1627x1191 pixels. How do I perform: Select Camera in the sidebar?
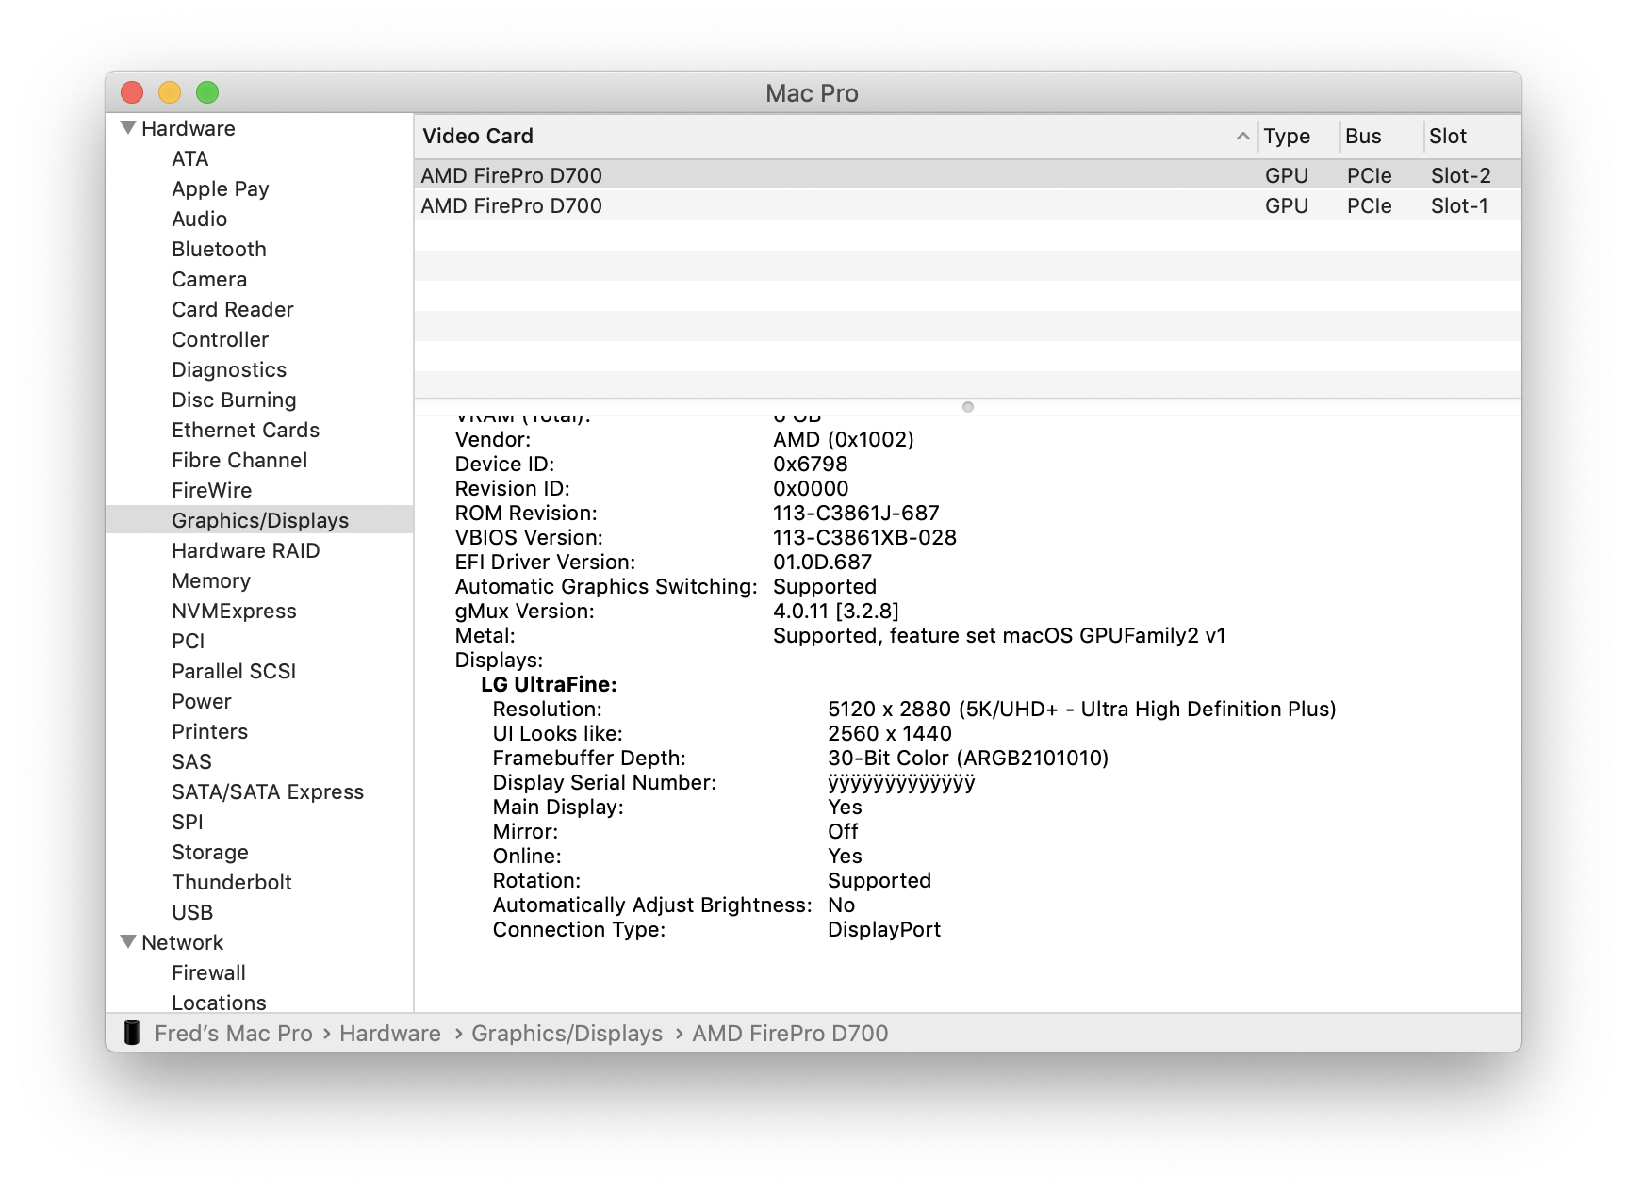[x=209, y=279]
